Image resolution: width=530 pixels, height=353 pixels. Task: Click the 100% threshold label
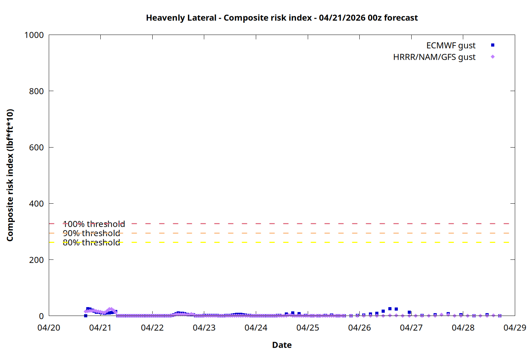point(94,224)
